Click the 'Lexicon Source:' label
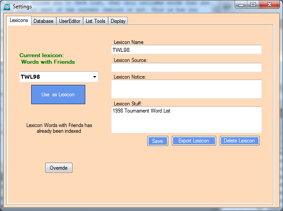Image resolution: width=283 pixels, height=211 pixels. point(131,60)
